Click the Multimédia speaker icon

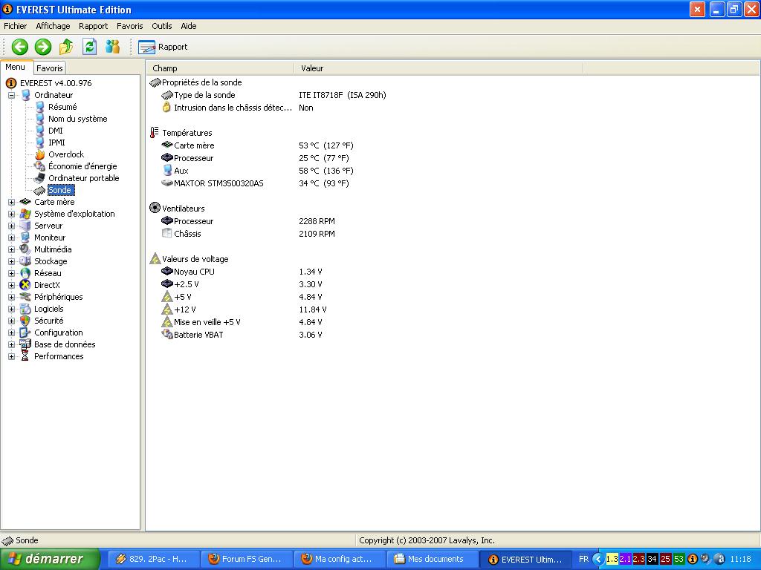(25, 249)
